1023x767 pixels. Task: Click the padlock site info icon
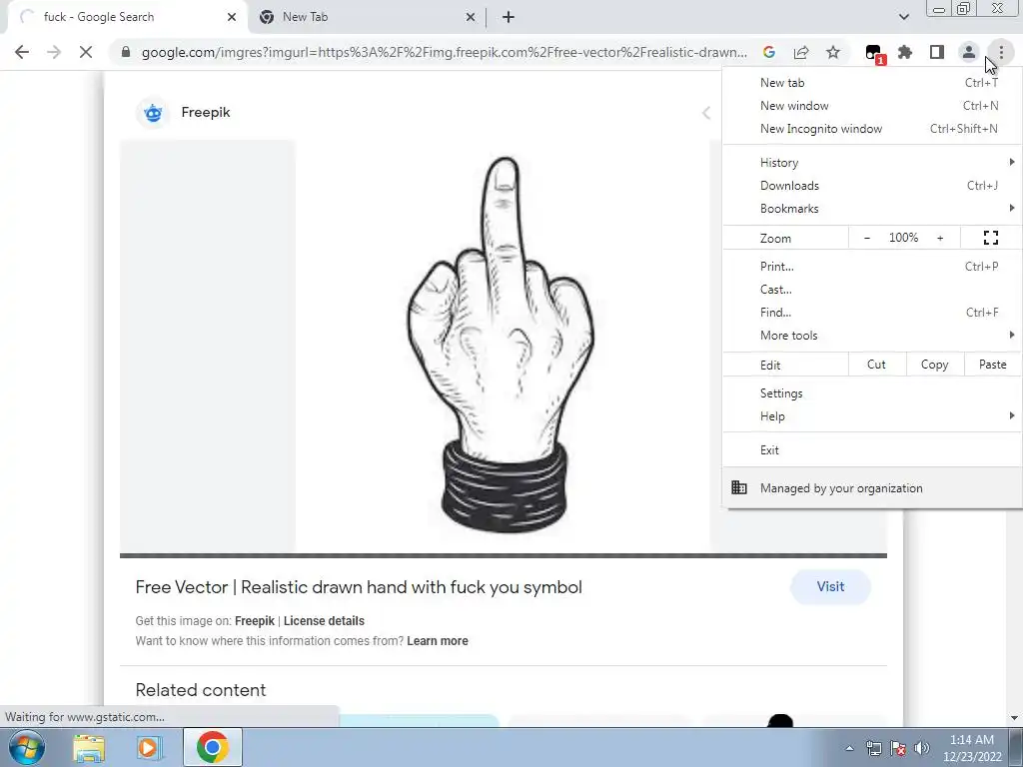pyautogui.click(x=126, y=52)
